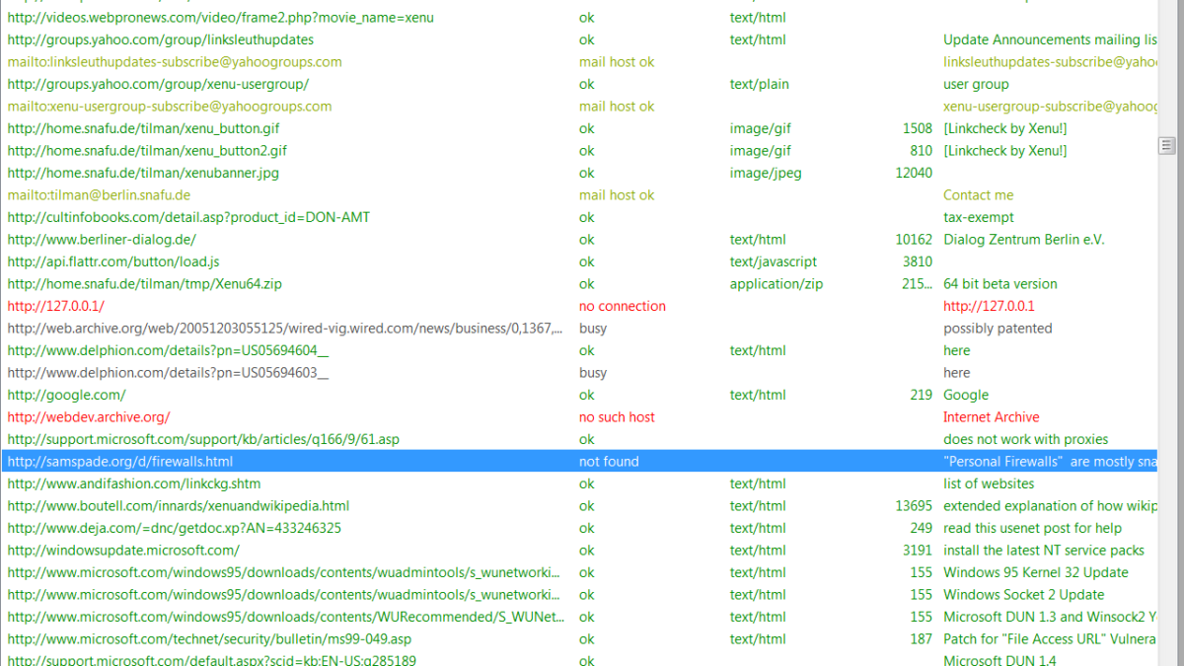Select the xenubanner.jpg URL row
Screen dimensions: 1184x666
tap(143, 173)
